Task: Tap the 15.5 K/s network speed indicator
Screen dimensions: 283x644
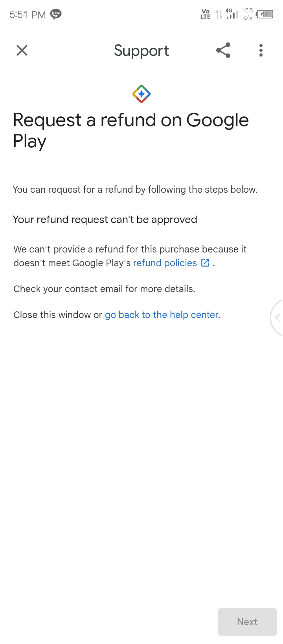Action: point(247,14)
